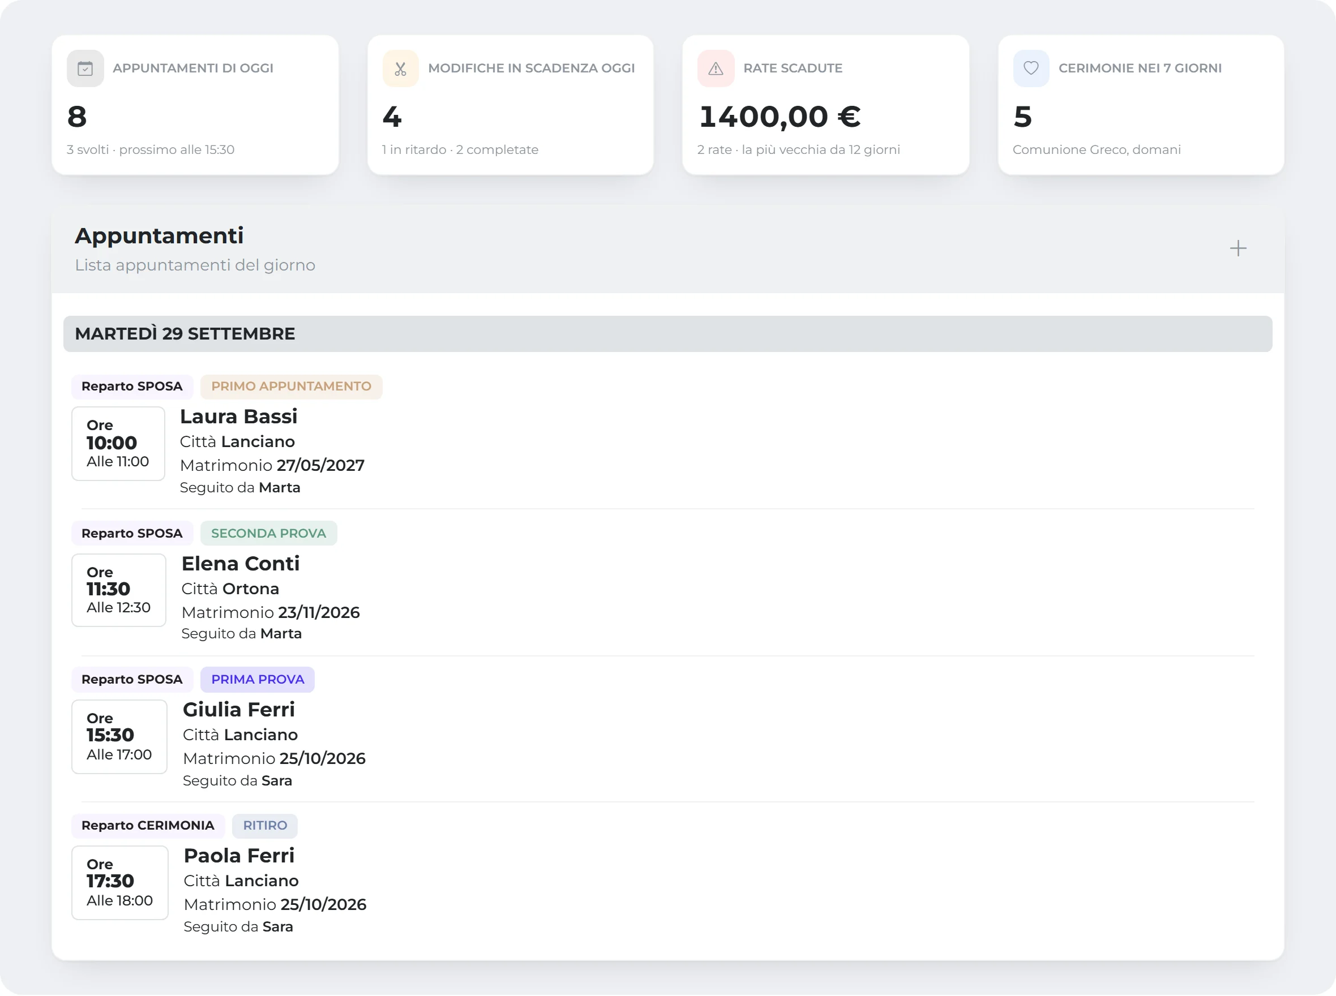This screenshot has height=996, width=1336.
Task: Click 'Seguito da Sara' under Giulia Ferri
Action: pyautogui.click(x=238, y=781)
